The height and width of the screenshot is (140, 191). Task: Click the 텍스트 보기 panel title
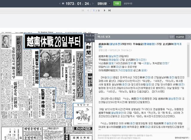point(104,37)
